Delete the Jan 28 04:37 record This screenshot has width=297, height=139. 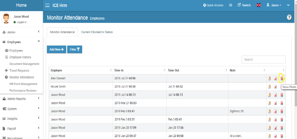pos(276,136)
